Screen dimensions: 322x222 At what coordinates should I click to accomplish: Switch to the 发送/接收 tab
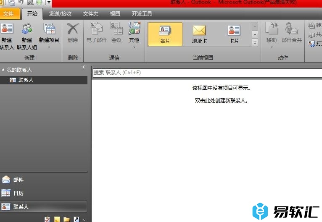click(60, 14)
